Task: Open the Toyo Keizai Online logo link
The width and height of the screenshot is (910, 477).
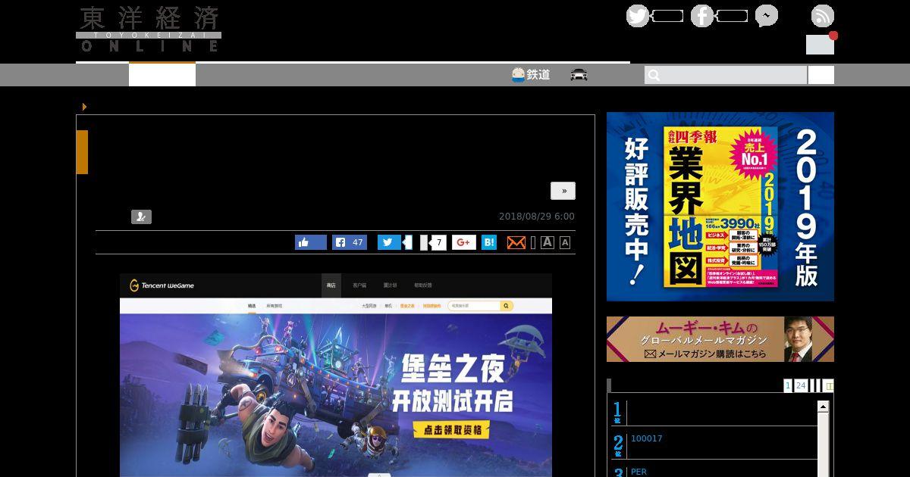Action: (x=149, y=30)
